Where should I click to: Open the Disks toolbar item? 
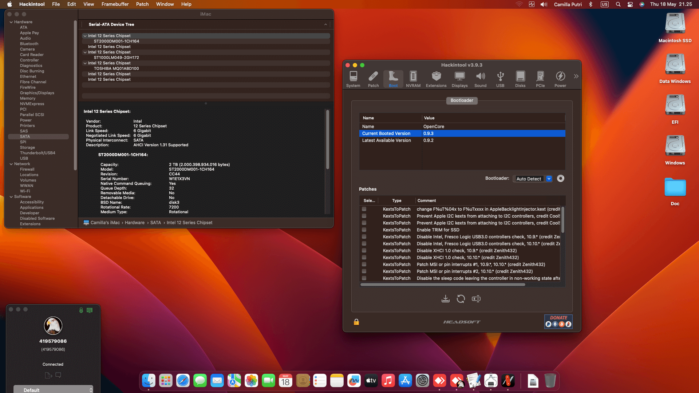pyautogui.click(x=520, y=79)
